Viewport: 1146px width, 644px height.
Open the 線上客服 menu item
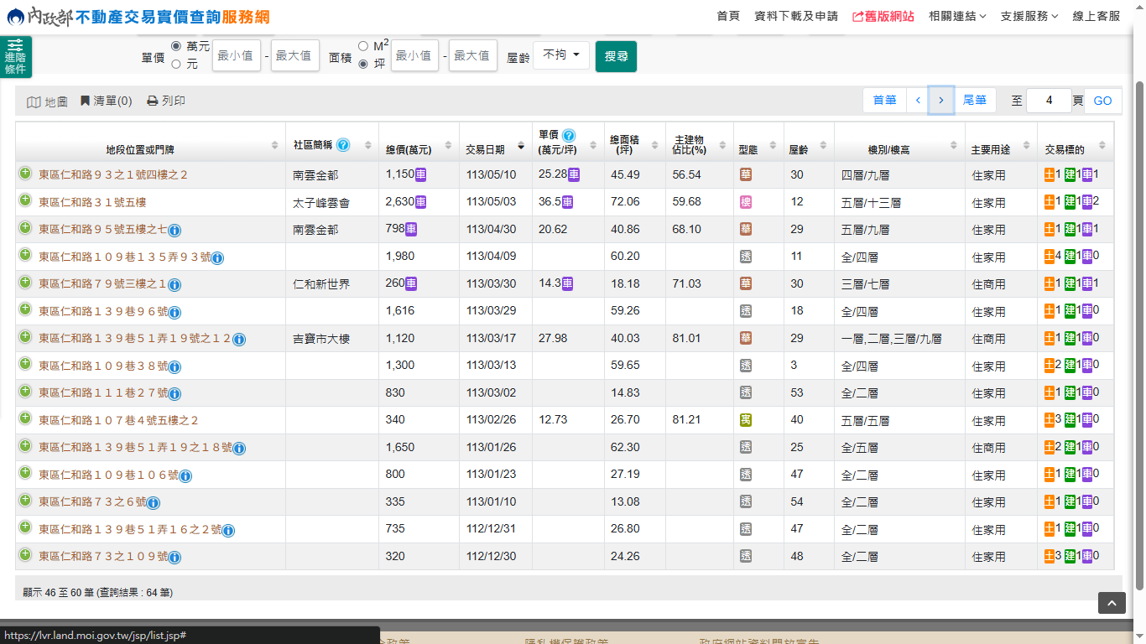pyautogui.click(x=1097, y=16)
